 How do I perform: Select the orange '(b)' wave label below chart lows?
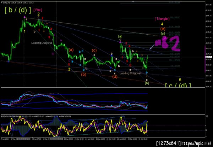(x=83, y=75)
